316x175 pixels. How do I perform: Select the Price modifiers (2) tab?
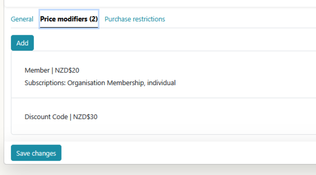pyautogui.click(x=69, y=19)
